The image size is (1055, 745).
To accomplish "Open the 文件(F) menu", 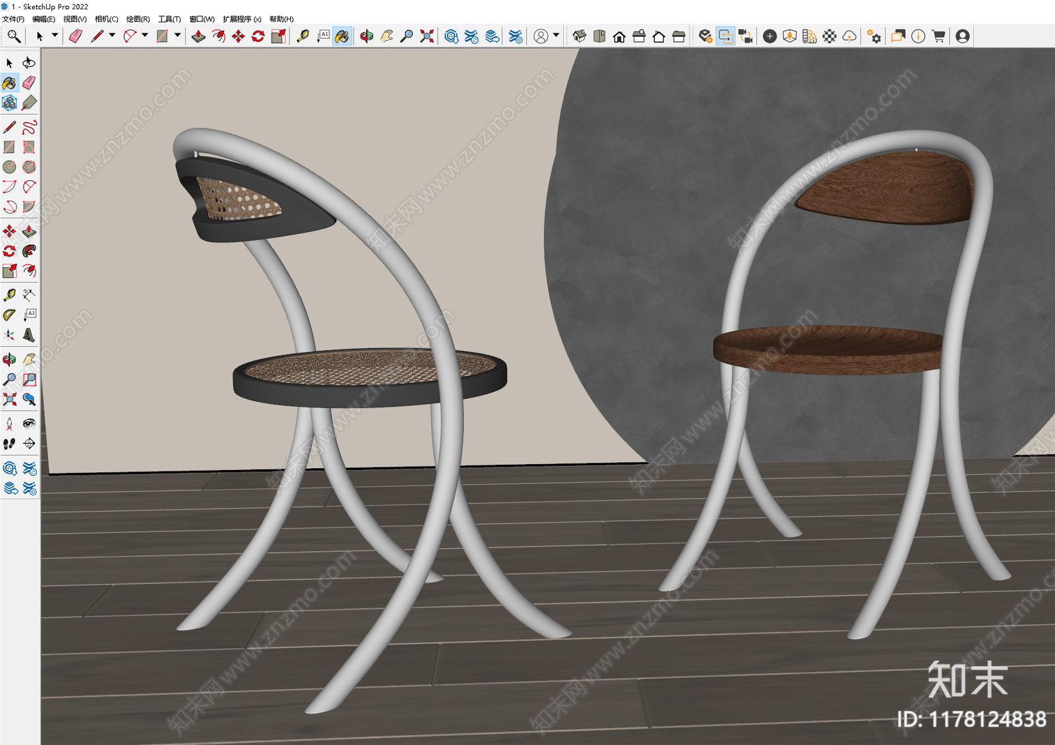I will (13, 19).
